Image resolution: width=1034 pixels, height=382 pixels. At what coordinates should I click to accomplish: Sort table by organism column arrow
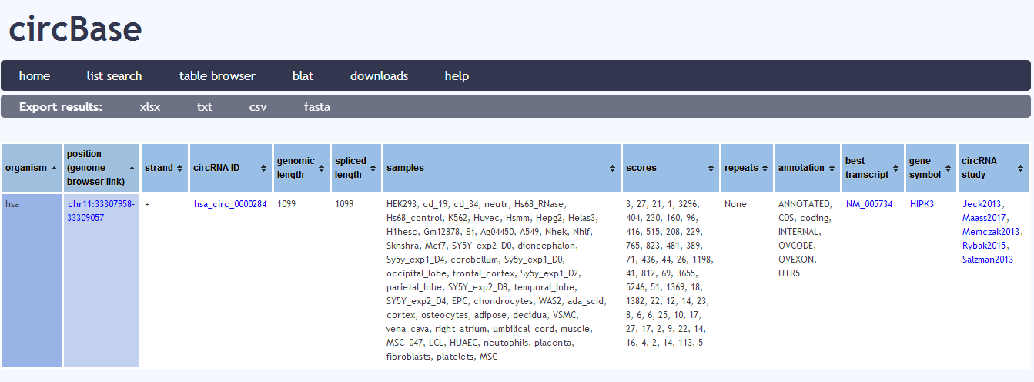click(54, 168)
